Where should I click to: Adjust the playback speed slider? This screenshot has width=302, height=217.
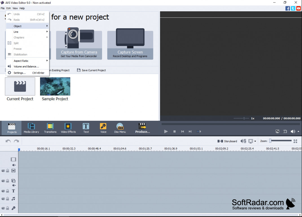241,118
